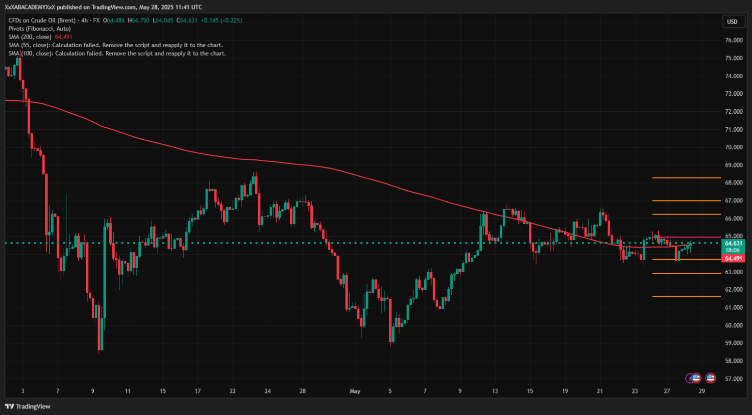Viewport: 752px width, 415px height.
Task: Click the topmost orange pivot level line
Action: [686, 178]
